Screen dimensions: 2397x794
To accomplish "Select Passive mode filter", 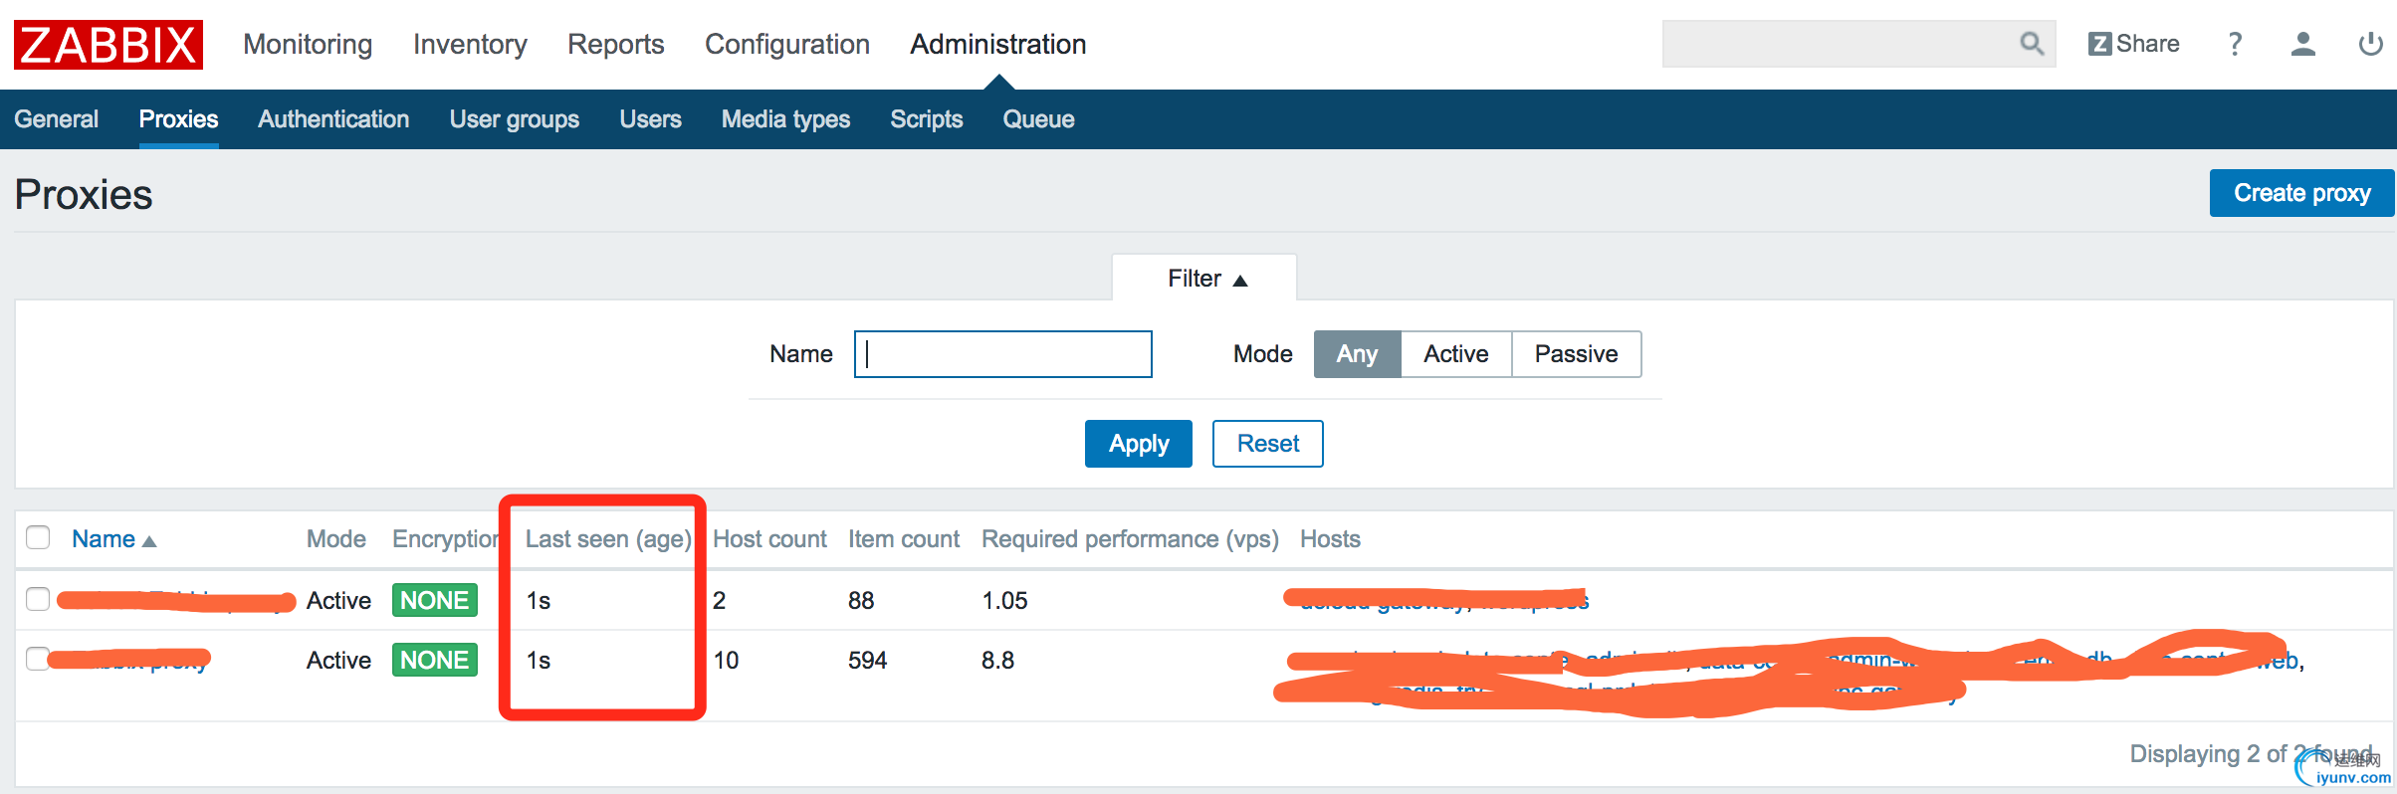I will tap(1576, 354).
